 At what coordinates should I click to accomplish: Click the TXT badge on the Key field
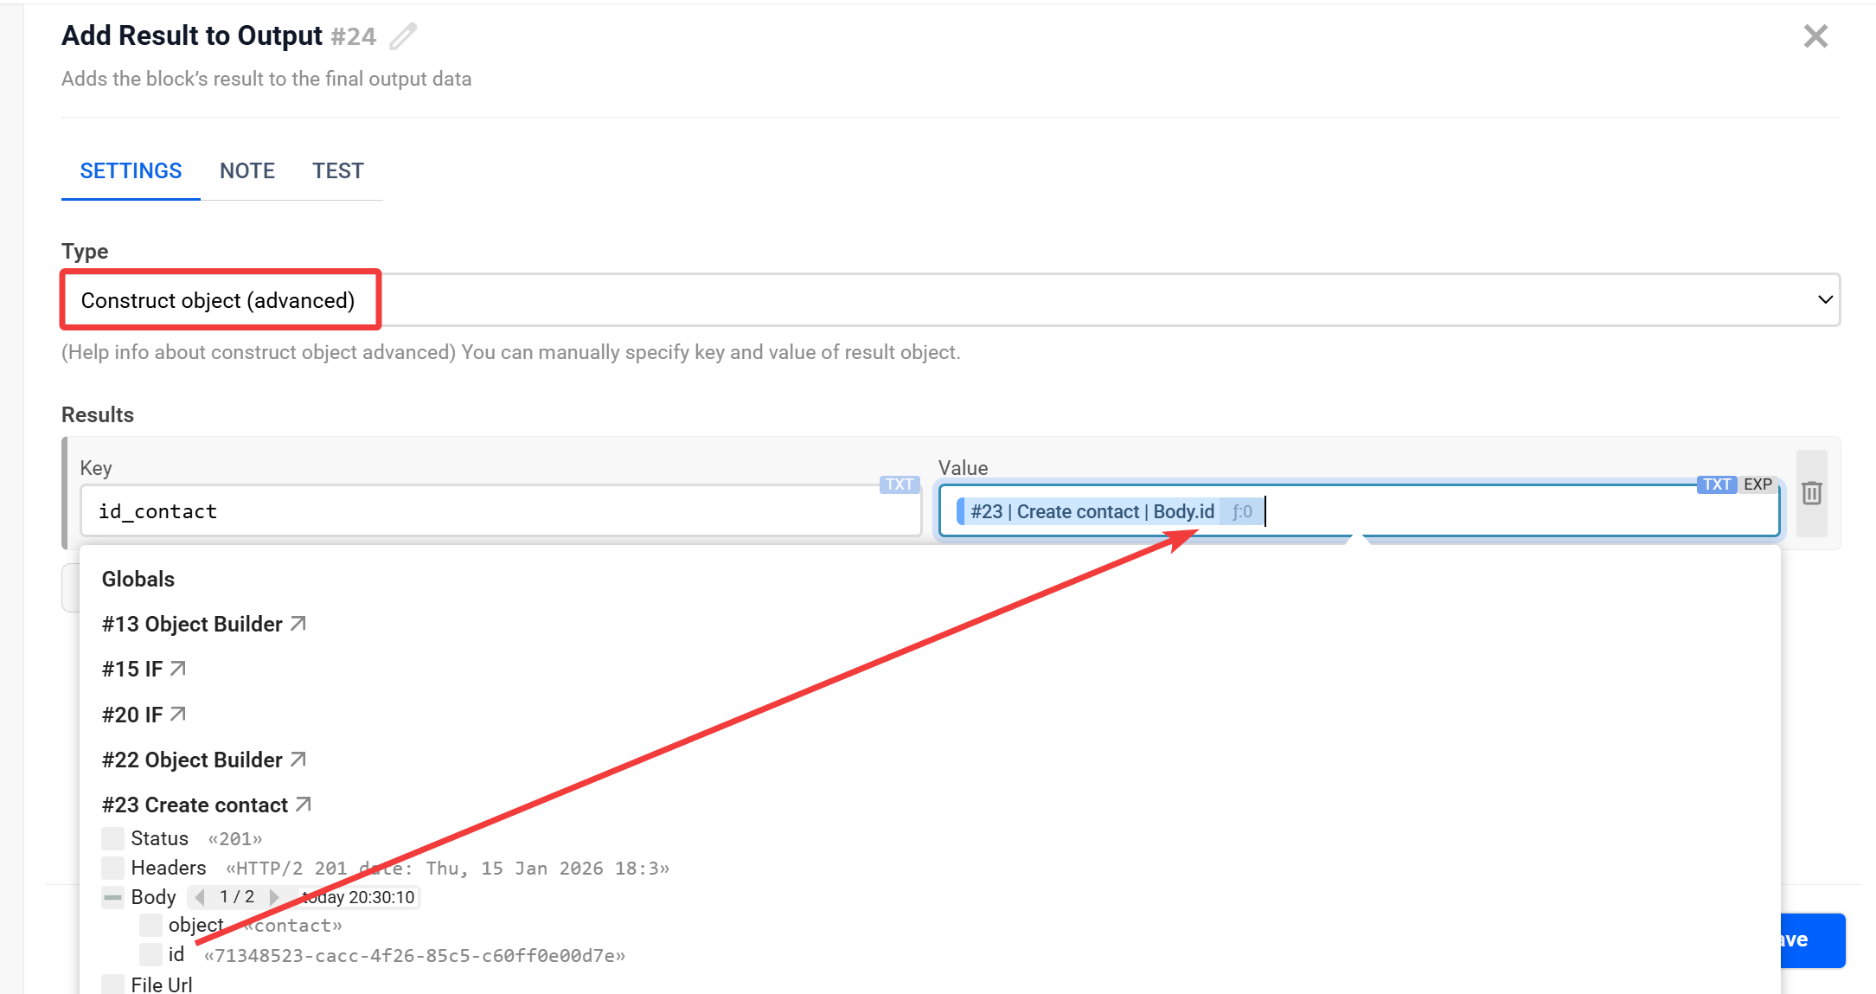point(899,484)
